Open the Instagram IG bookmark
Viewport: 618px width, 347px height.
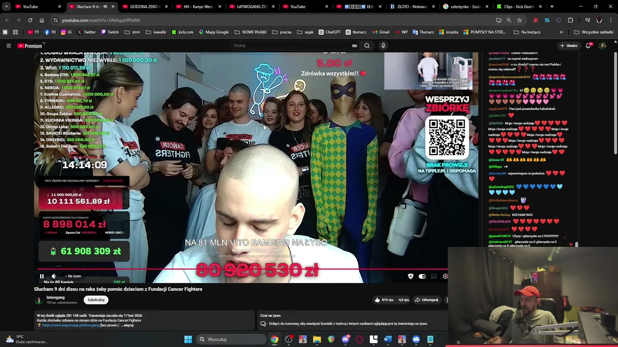tap(66, 32)
